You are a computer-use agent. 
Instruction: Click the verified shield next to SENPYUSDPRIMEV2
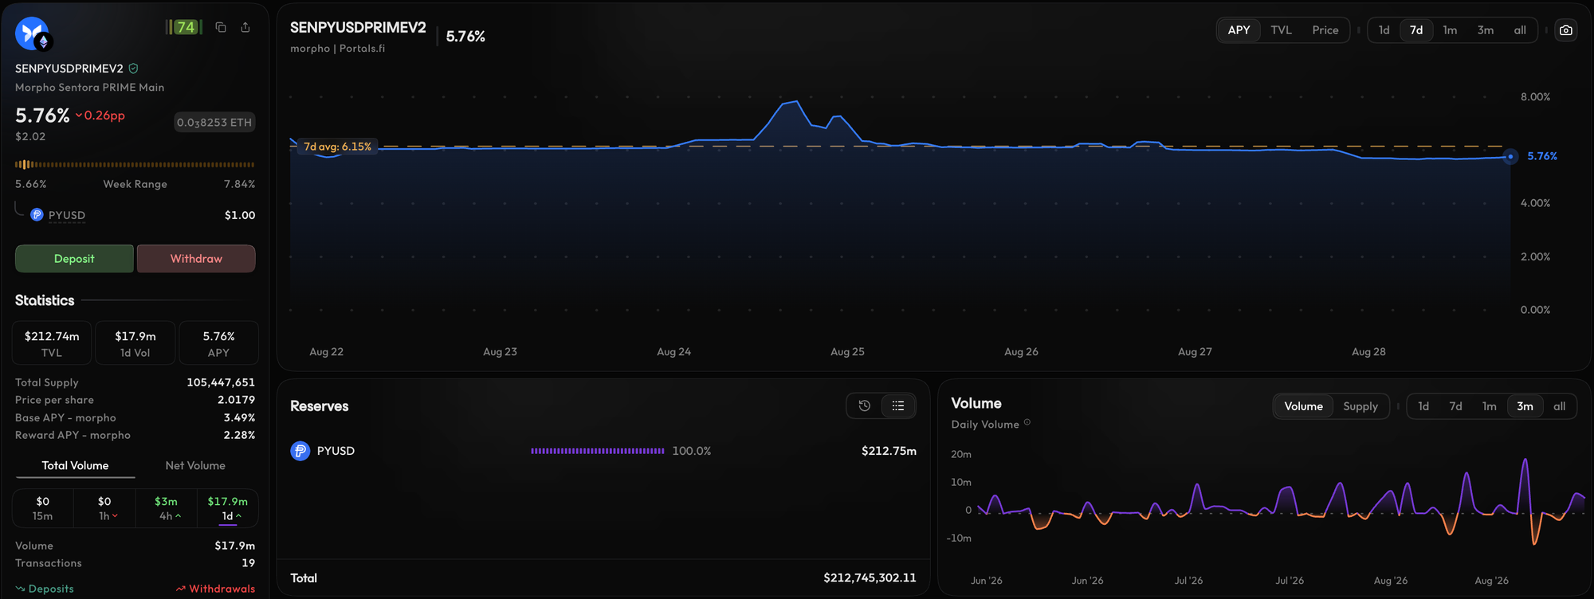(133, 69)
